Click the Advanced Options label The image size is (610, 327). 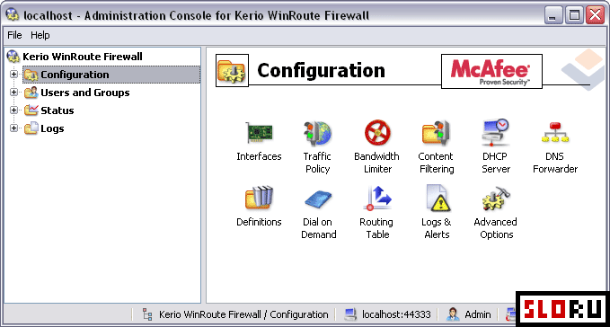496,228
